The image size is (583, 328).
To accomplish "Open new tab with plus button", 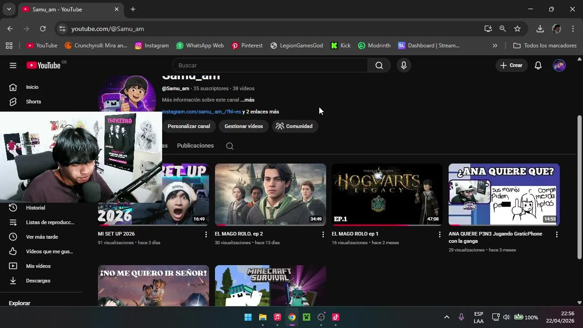I will (x=133, y=9).
